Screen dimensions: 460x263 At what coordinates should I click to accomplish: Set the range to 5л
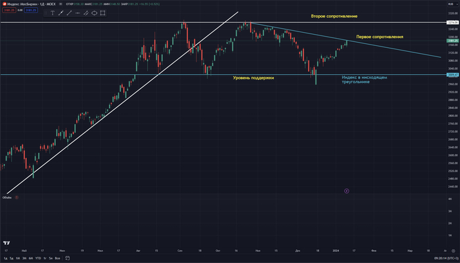point(51,258)
